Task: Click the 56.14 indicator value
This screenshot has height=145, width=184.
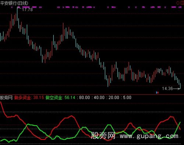Action: 70,97
